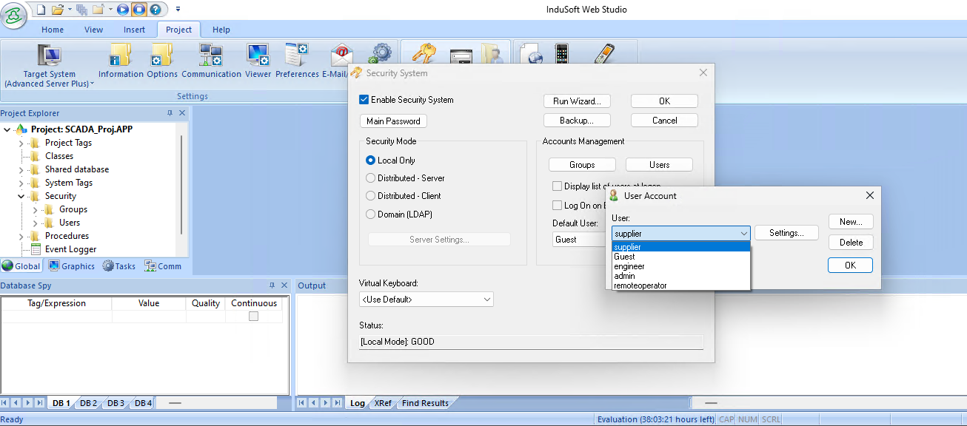Viewport: 967px width, 426px height.
Task: Uncheck Enable Security System checkbox
Action: [364, 100]
